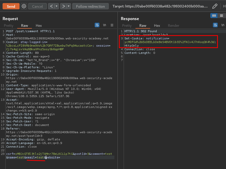Click the email=test parameter in body
226x169 pixels.
tap(35, 158)
